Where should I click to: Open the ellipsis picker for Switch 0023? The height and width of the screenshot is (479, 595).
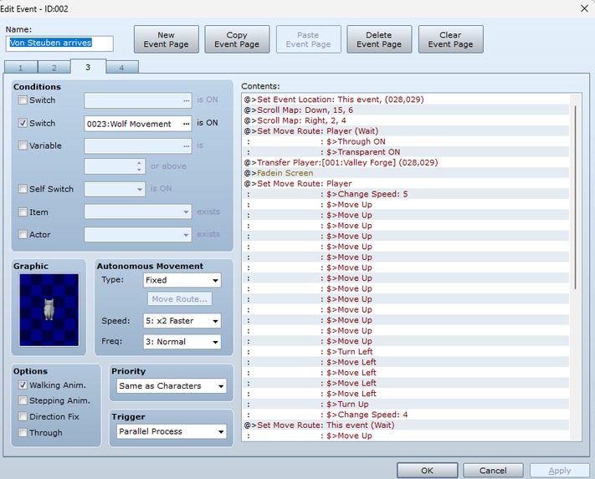(186, 124)
